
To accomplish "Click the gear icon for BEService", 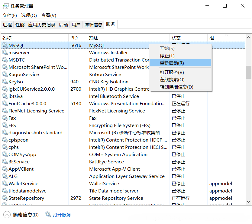I will coord(5,162).
